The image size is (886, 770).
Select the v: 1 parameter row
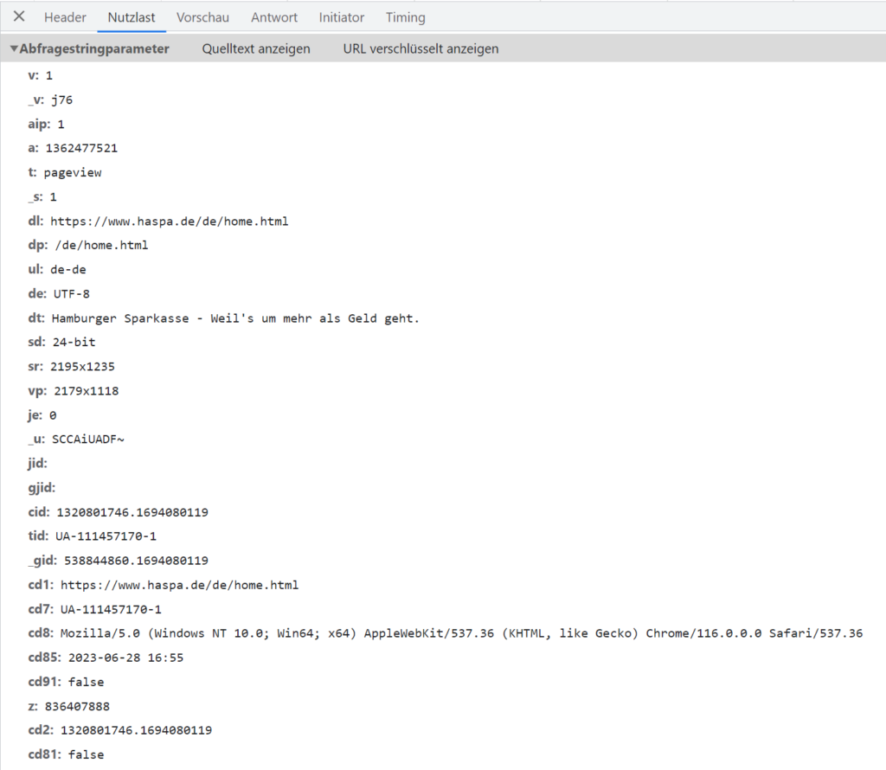40,75
